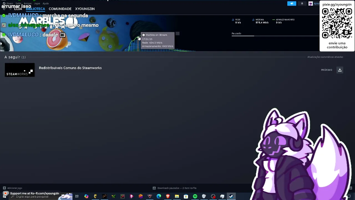355x200 pixels.
Task: Open Downloads pausados status link
Action: pos(177,188)
